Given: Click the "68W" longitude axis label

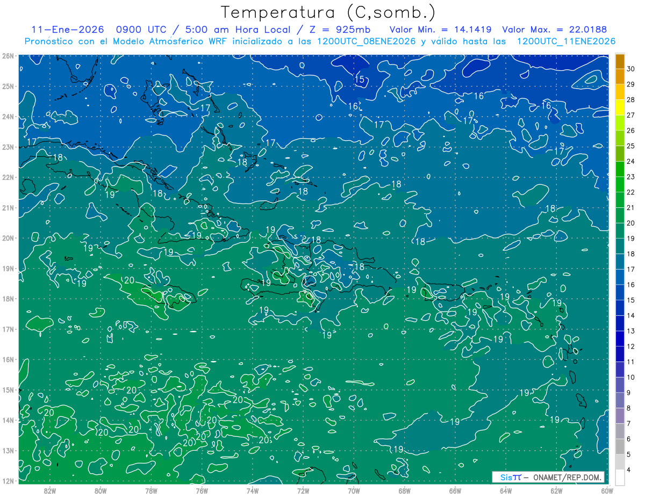Looking at the screenshot, I should coord(404,490).
